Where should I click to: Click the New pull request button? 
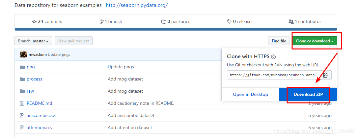[x=73, y=41]
